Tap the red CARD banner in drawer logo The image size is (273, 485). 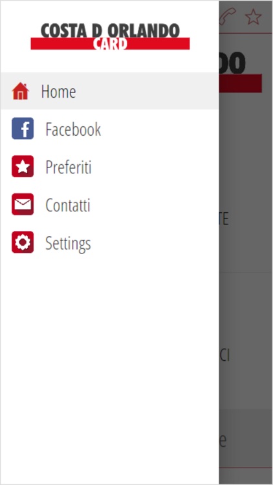(x=110, y=43)
